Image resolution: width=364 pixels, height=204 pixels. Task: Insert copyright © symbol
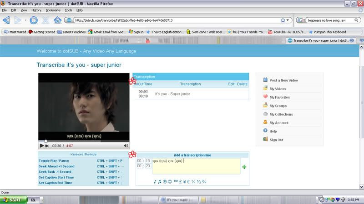tap(170, 182)
